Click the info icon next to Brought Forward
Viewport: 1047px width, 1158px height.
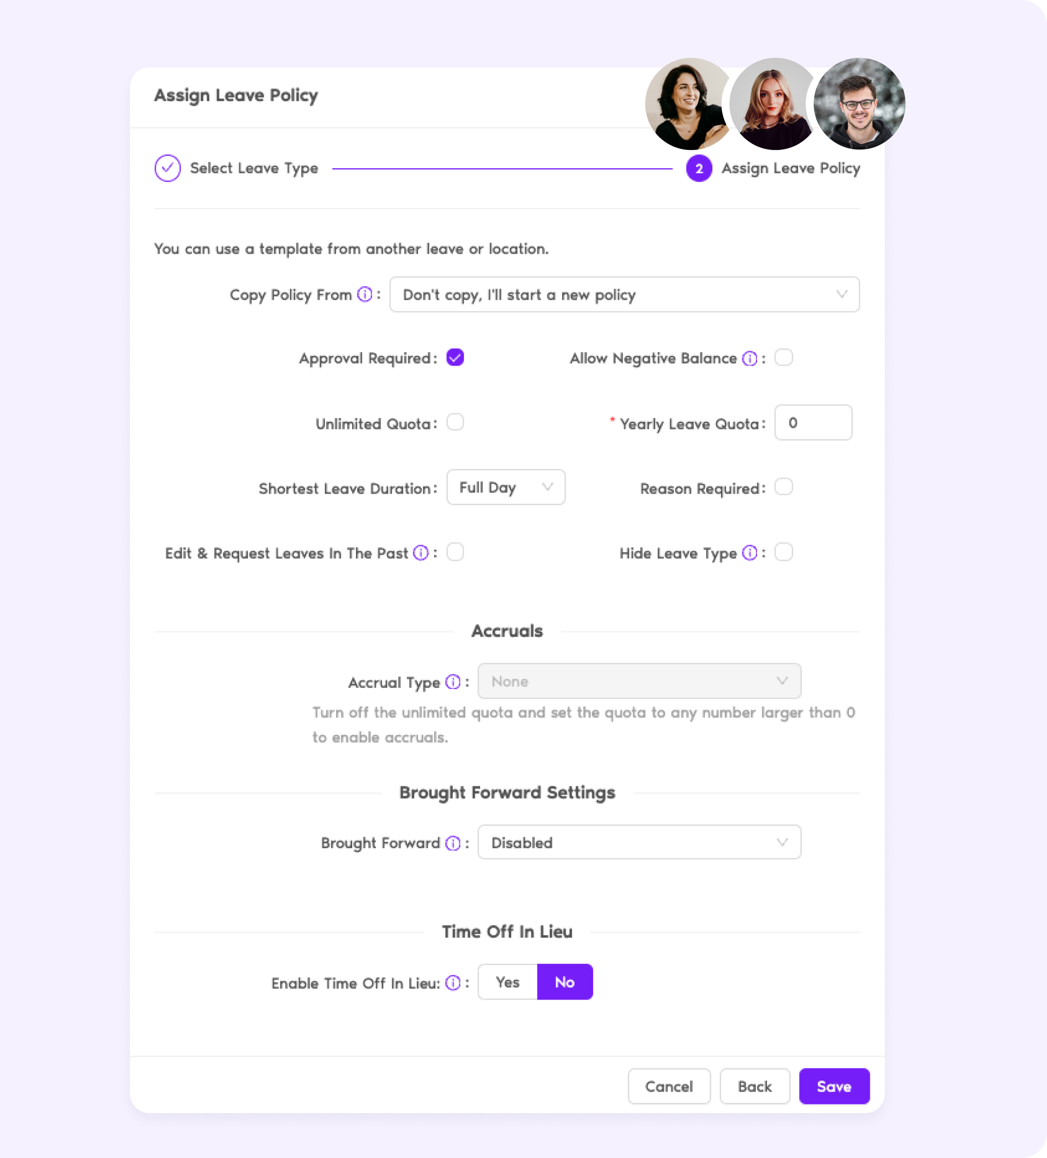tap(452, 842)
